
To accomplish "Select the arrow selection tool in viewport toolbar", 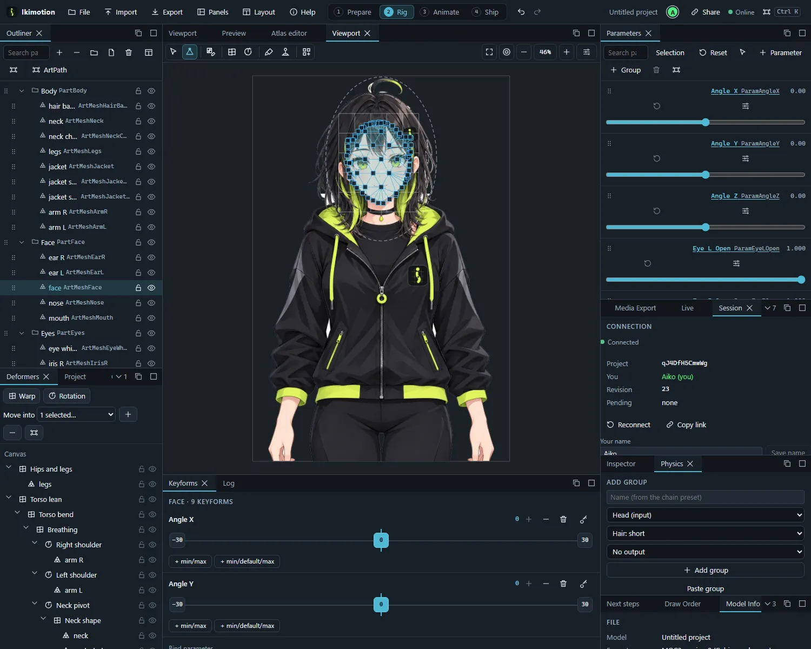I will click(173, 52).
